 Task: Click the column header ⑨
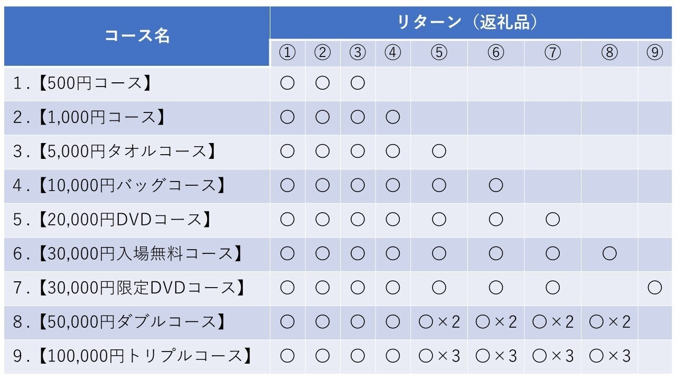pyautogui.click(x=654, y=53)
